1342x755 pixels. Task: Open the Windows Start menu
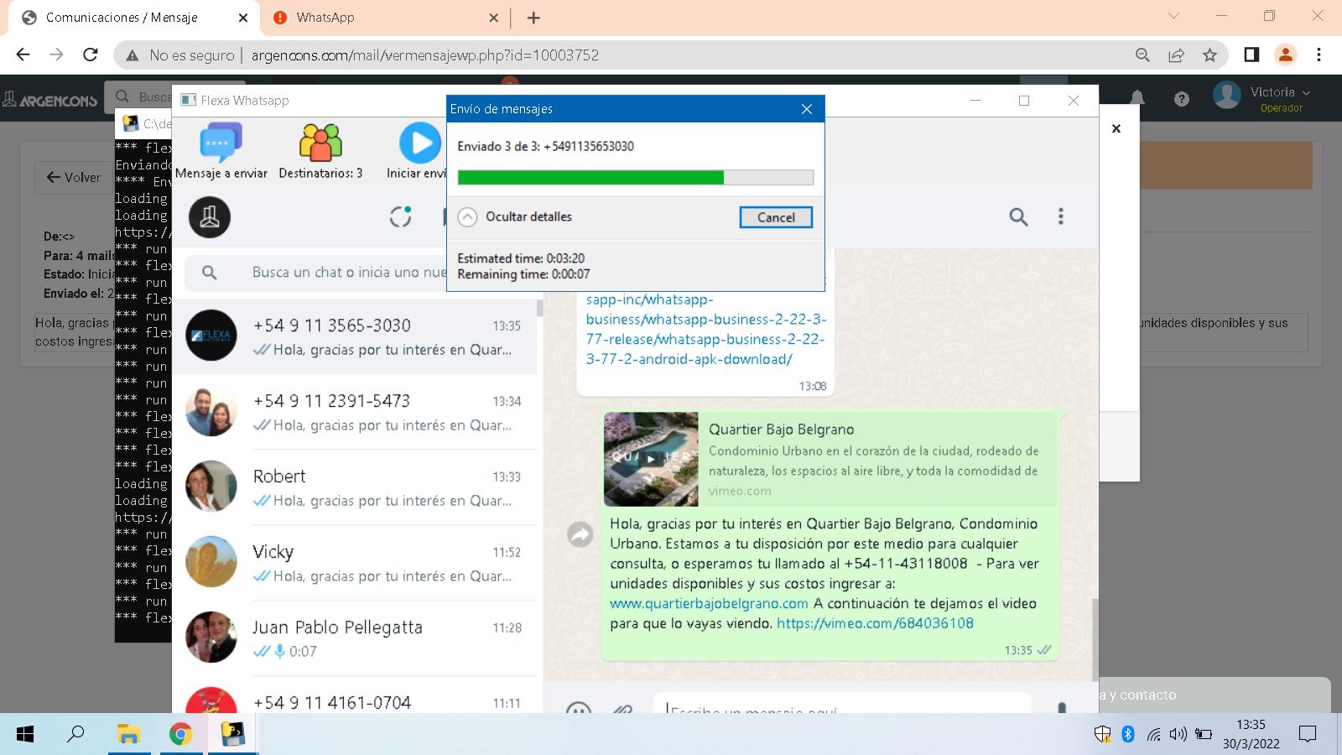[x=25, y=735]
